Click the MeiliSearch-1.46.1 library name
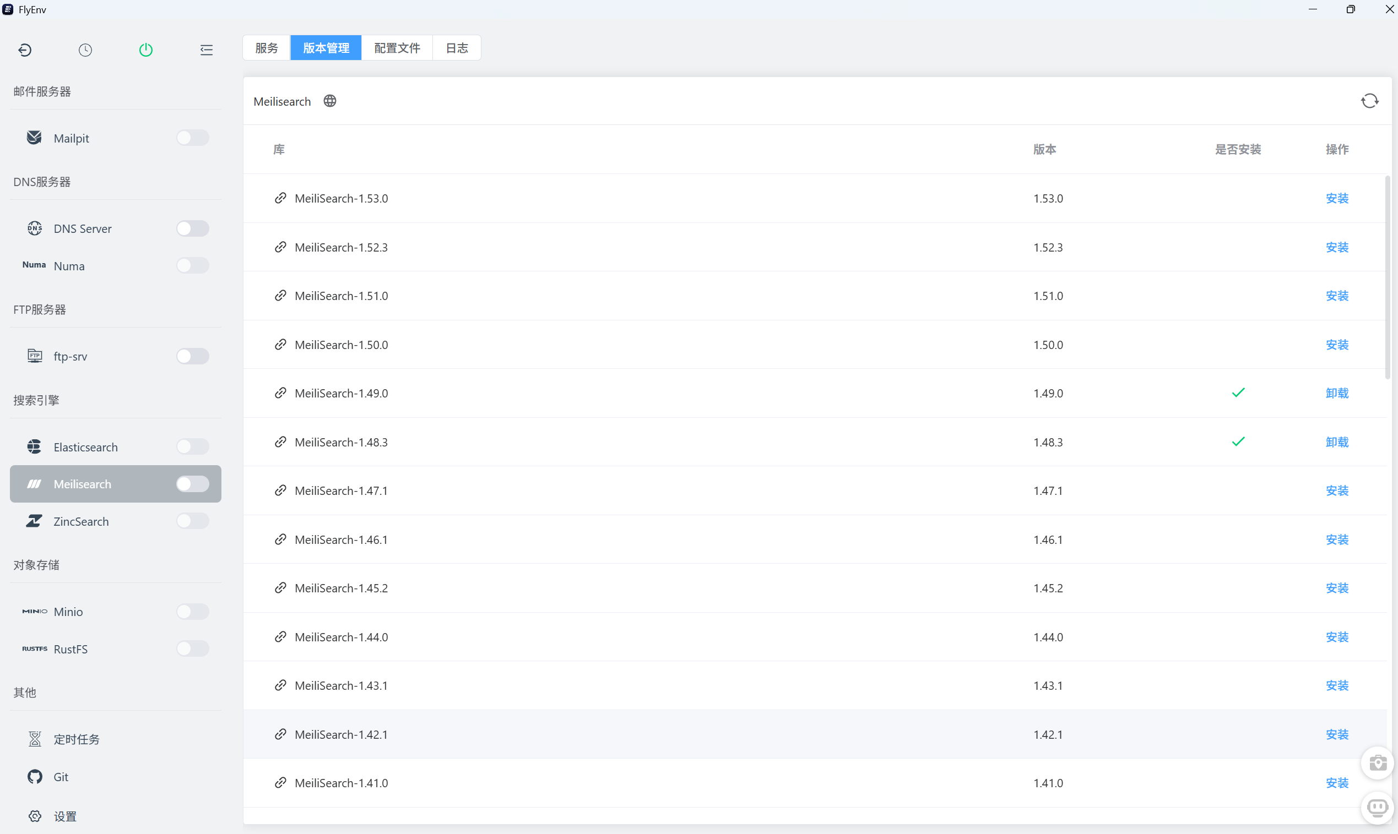 (342, 539)
